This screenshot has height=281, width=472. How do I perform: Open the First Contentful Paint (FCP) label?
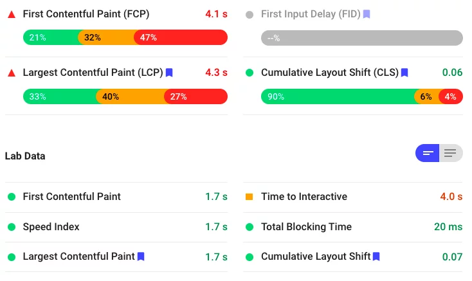(86, 14)
